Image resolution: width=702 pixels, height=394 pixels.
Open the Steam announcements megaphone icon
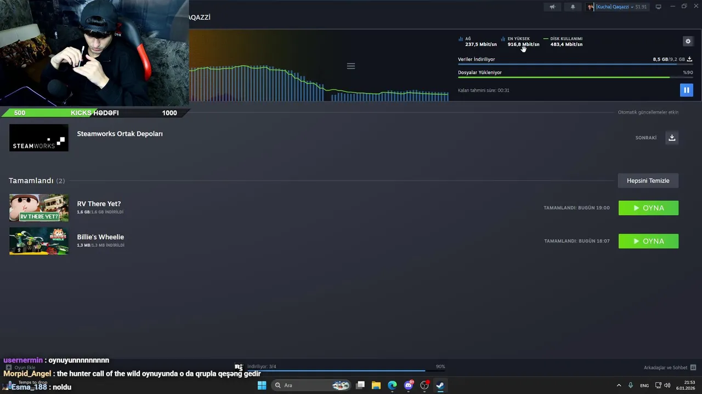tap(552, 7)
